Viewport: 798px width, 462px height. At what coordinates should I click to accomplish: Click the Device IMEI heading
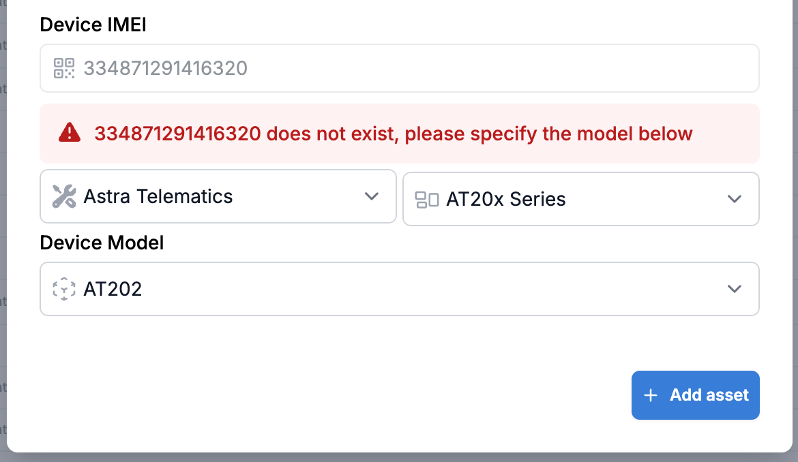pos(93,25)
